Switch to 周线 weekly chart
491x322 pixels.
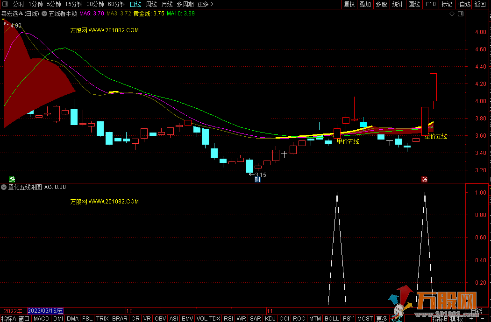(151, 4)
